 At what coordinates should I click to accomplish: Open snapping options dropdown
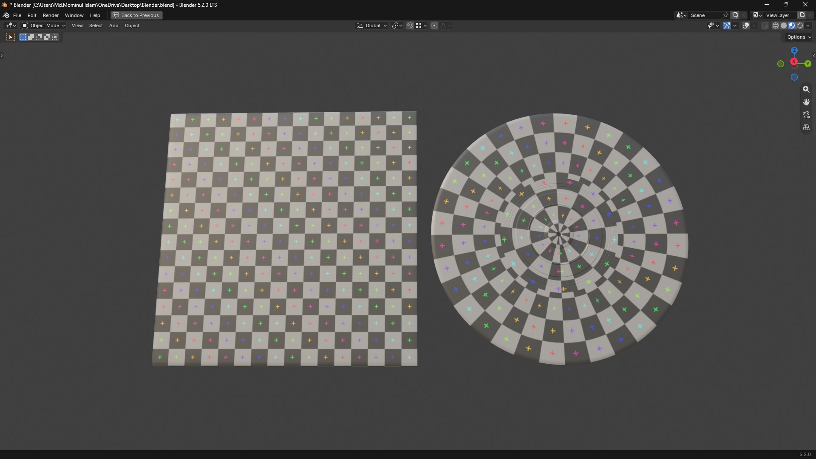(421, 26)
